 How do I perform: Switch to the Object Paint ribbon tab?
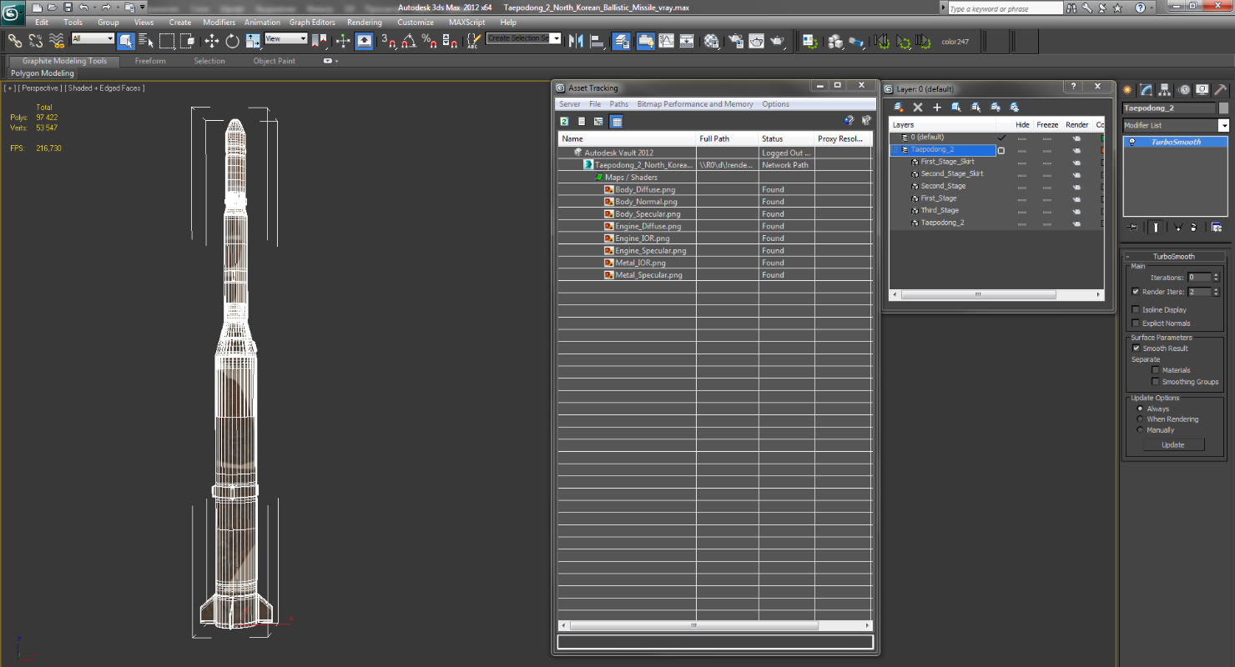click(275, 61)
